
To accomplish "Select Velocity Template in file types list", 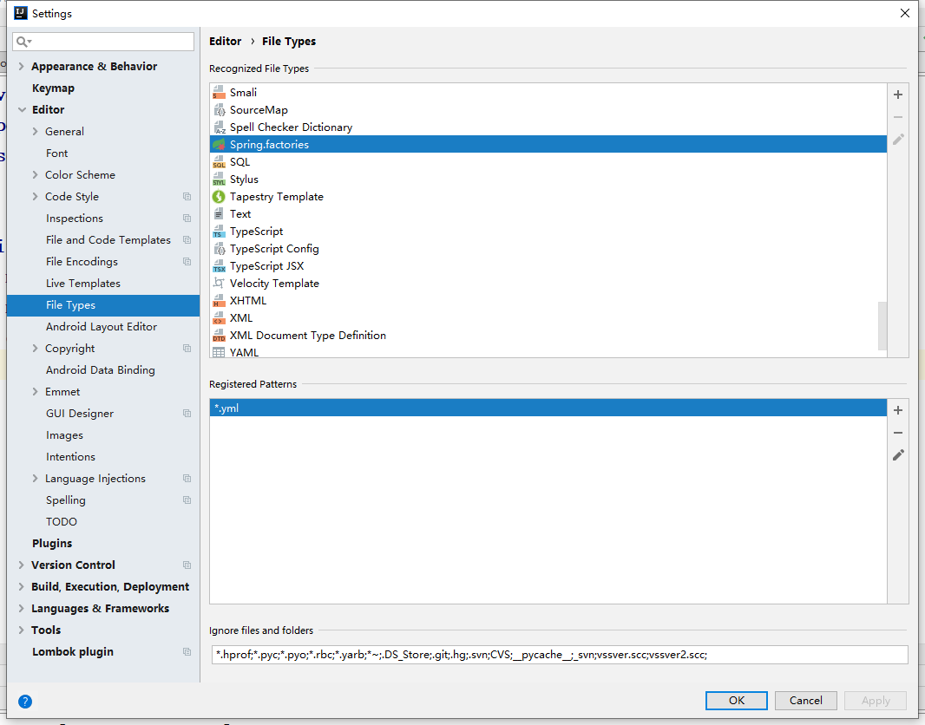I will 548,284.
